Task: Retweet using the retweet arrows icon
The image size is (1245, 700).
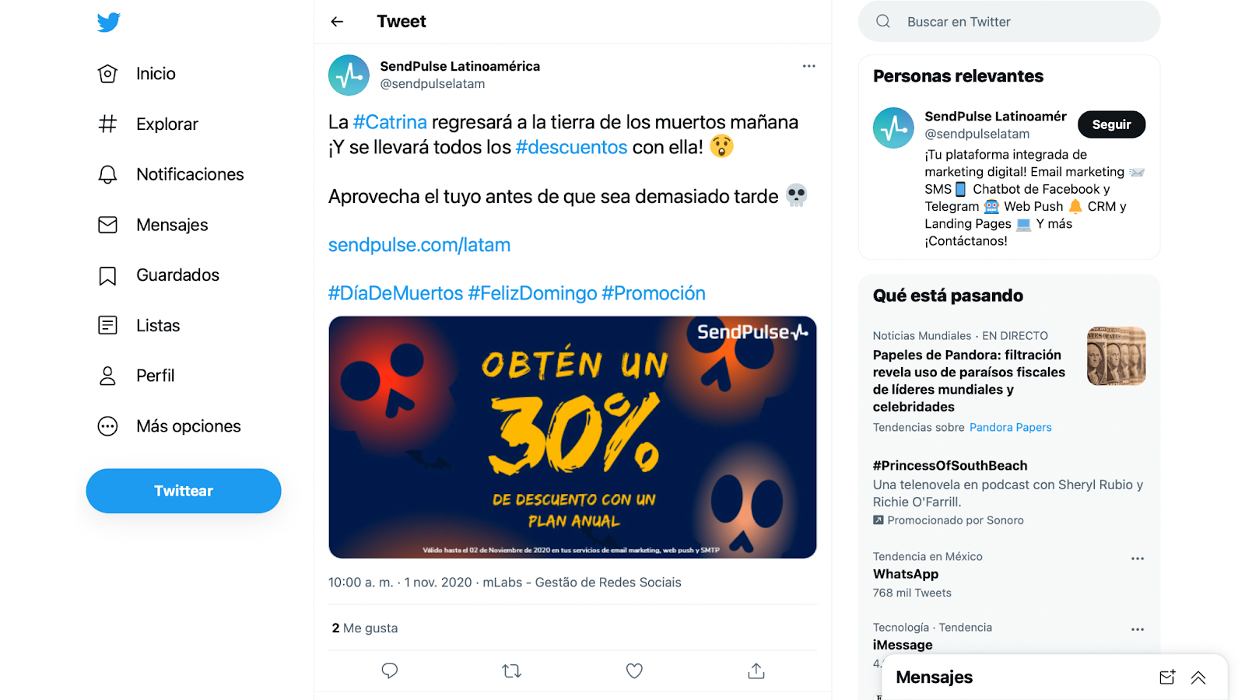Action: point(511,670)
